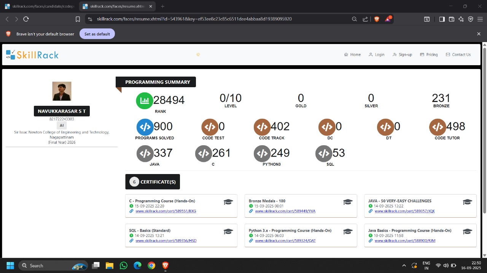Image resolution: width=487 pixels, height=273 pixels.
Task: Click graduation cap on Bronze Medals card
Action: point(348,202)
